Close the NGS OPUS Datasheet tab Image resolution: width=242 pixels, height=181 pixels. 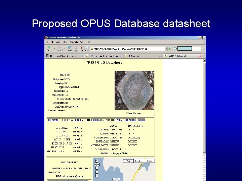200,56
